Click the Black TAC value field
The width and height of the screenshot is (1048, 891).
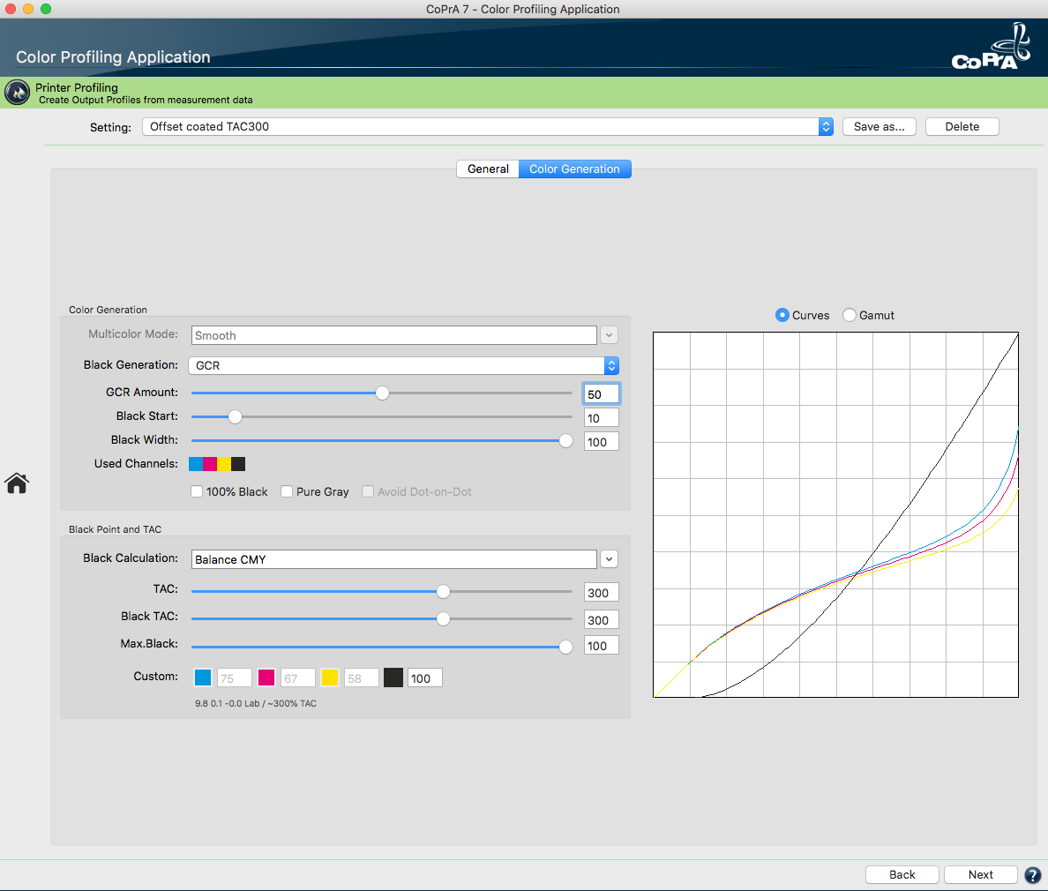point(602,620)
